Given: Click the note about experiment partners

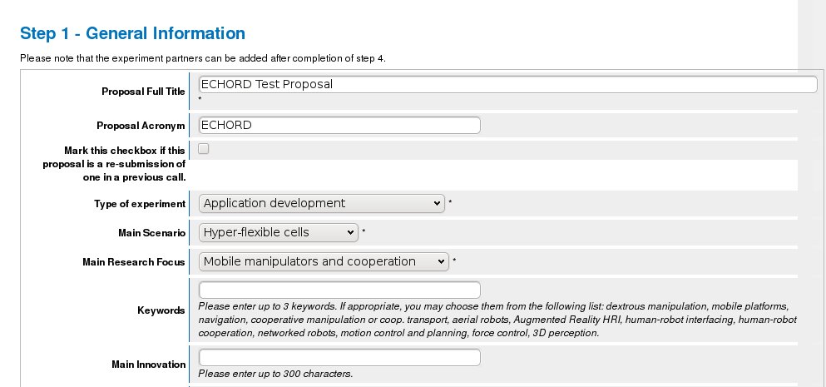Looking at the screenshot, I should pos(202,58).
